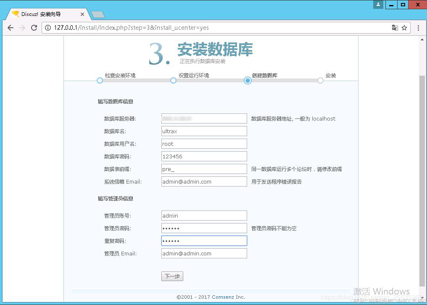Click the forward navigation arrow
The width and height of the screenshot is (427, 305).
(22, 27)
